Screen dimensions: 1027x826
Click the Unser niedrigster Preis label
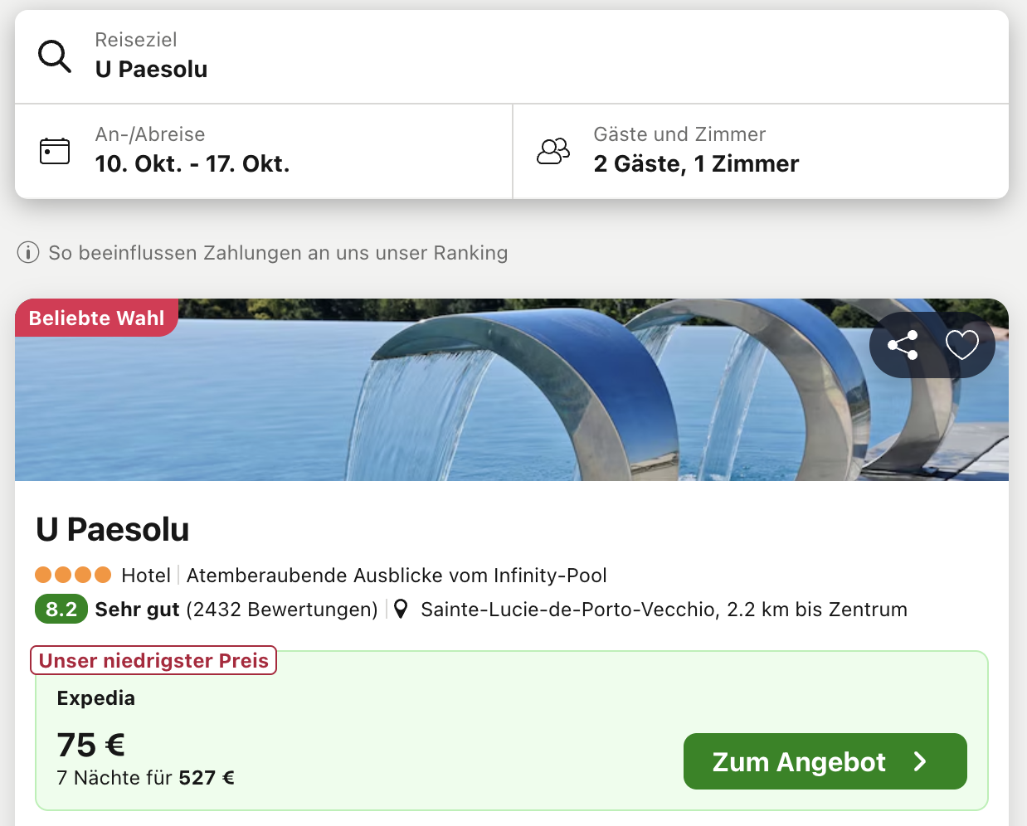coord(153,661)
